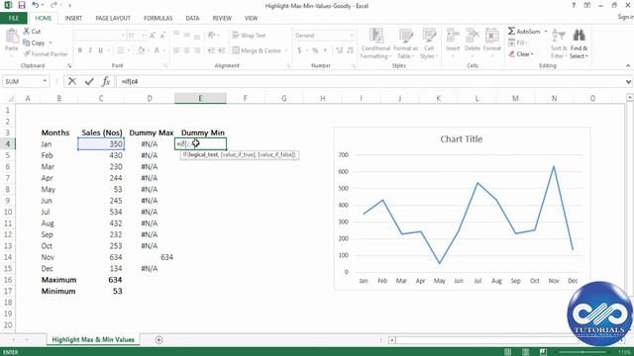Image resolution: width=634 pixels, height=356 pixels.
Task: Open the FILE tab
Action: (x=13, y=18)
